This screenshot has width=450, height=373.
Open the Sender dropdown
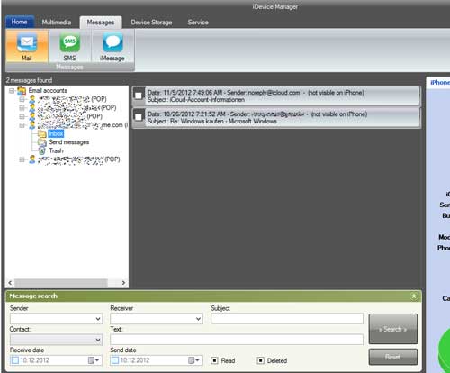coord(98,319)
